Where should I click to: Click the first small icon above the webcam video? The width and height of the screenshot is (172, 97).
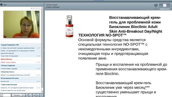point(31,8)
